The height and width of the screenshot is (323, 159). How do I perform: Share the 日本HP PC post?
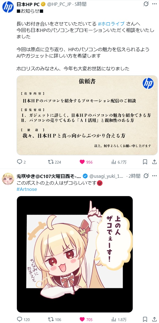pyautogui.click(x=154, y=162)
